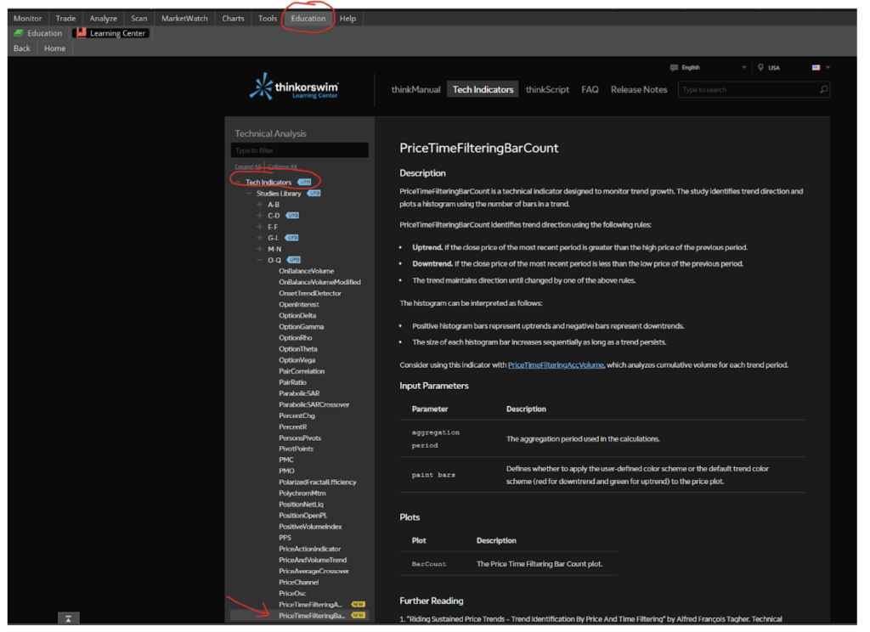Select the PriceChannel study

click(x=298, y=582)
